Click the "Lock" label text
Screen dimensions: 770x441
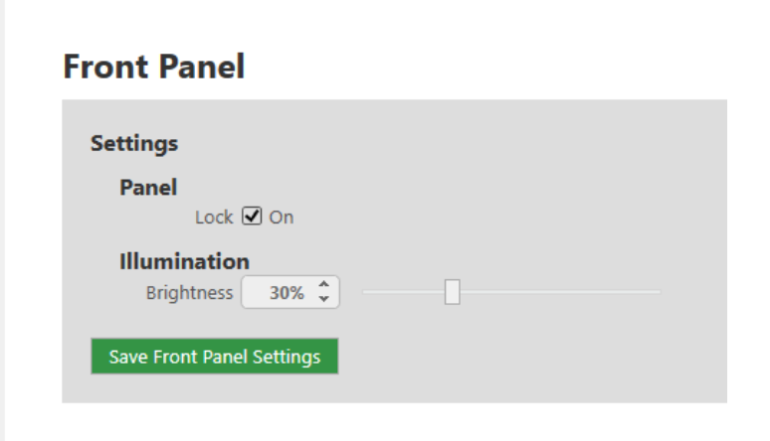pos(214,217)
